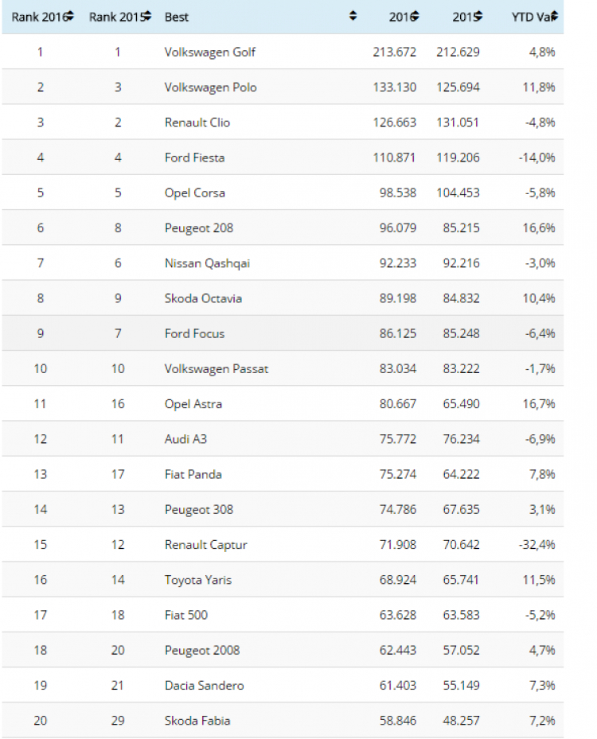
Task: Select the Volkswagen Golf row
Action: [283, 52]
